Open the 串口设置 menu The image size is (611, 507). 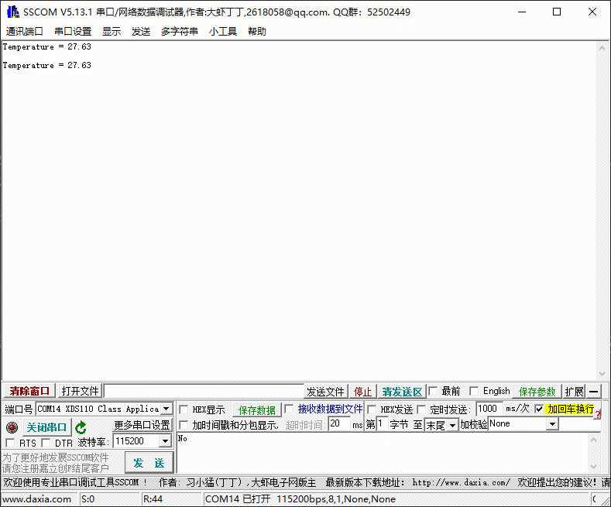(73, 31)
